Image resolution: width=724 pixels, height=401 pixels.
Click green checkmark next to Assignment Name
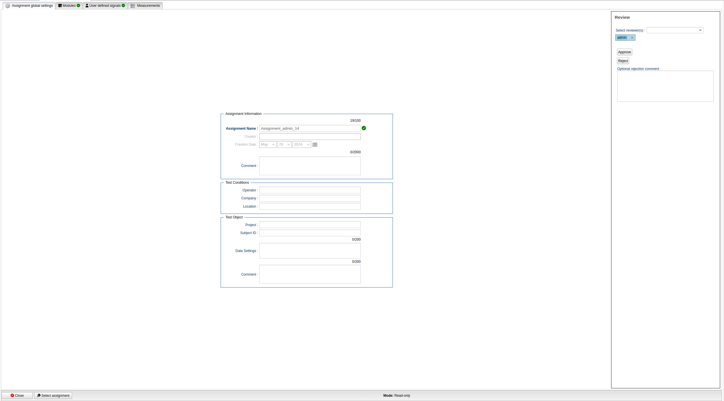coord(364,128)
